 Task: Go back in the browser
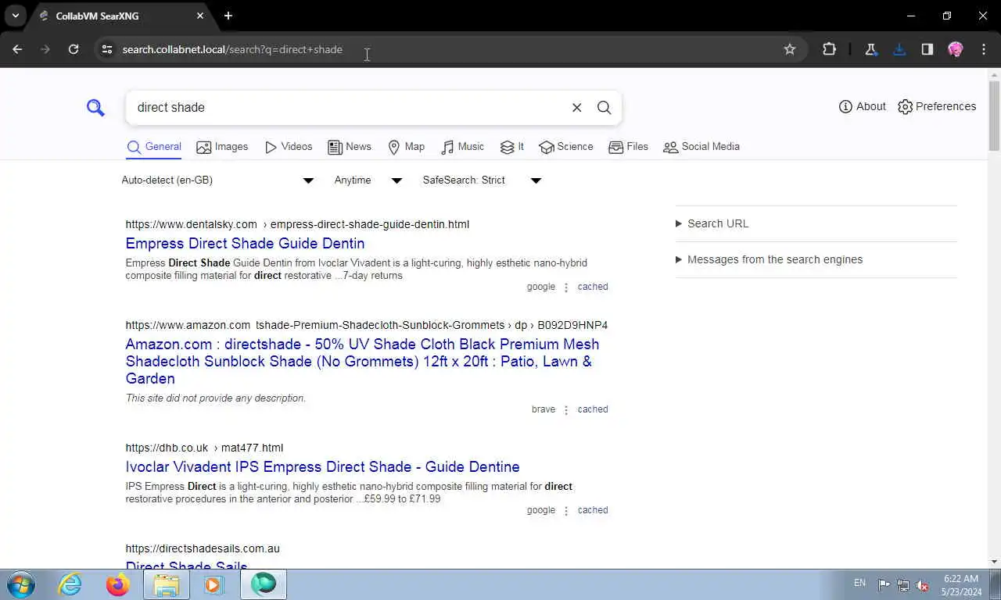point(17,49)
